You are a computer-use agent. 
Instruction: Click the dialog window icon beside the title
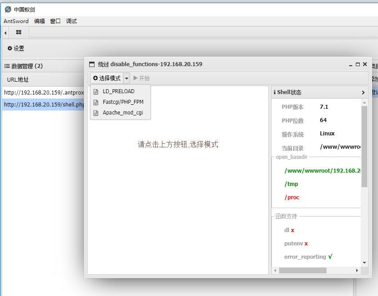(92, 64)
